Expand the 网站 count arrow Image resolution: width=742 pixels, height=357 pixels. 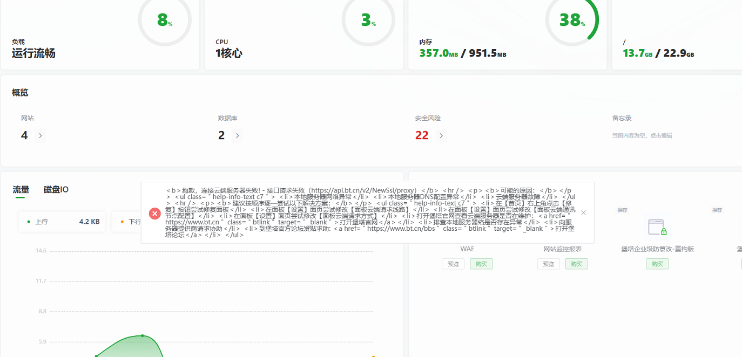(x=41, y=136)
